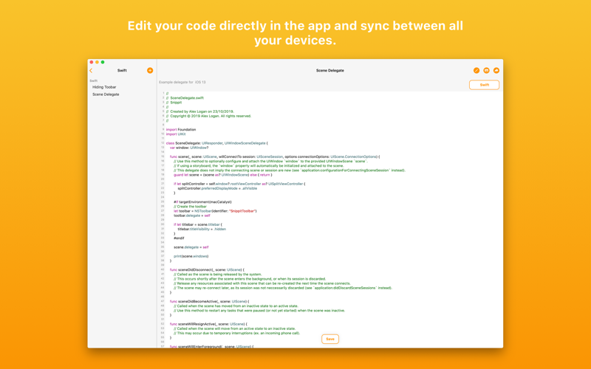Go back using the orange chevron
Screen dimensions: 591x369
(91, 70)
